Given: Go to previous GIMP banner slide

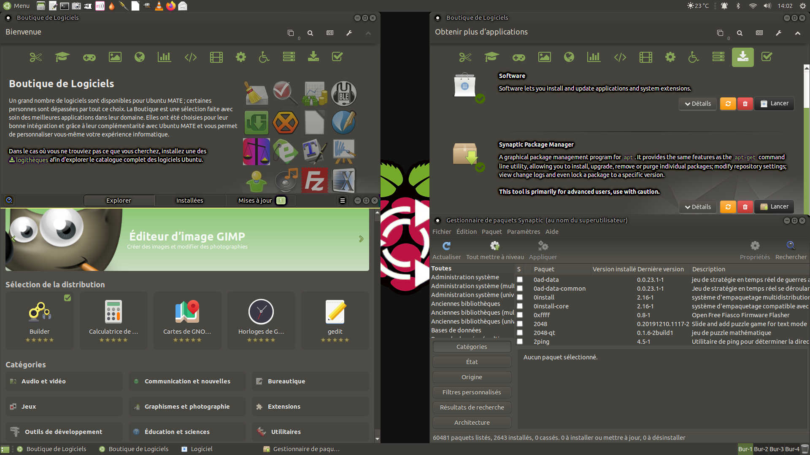Looking at the screenshot, I should click(13, 239).
